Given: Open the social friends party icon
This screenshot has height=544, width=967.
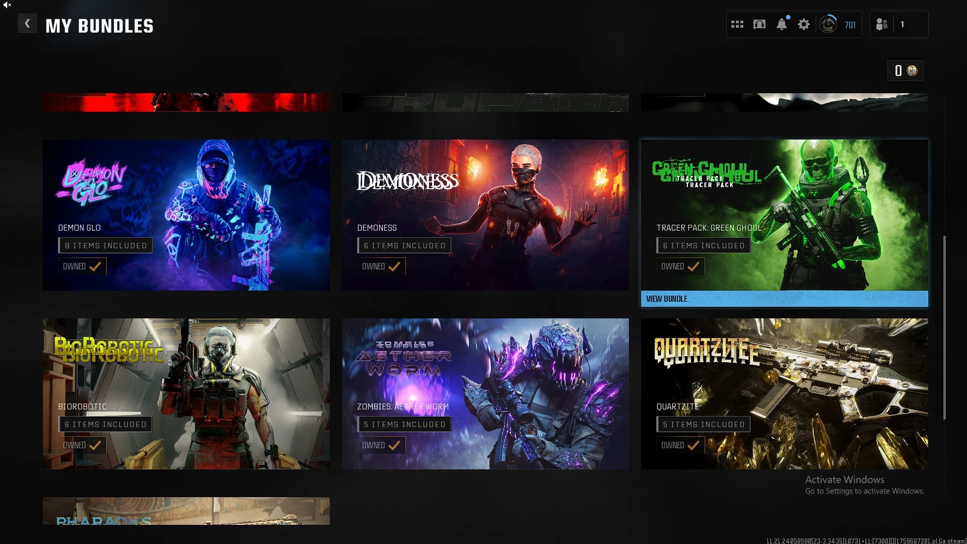Looking at the screenshot, I should point(882,24).
